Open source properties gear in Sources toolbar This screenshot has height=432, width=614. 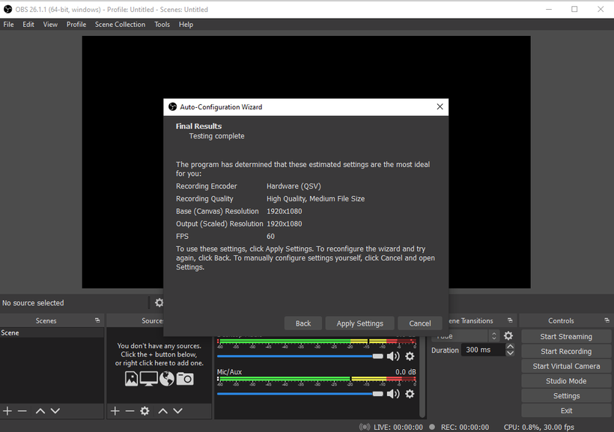(145, 410)
